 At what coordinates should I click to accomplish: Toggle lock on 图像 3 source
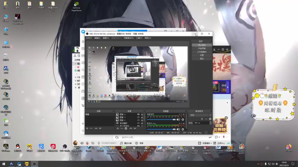pos(142,117)
